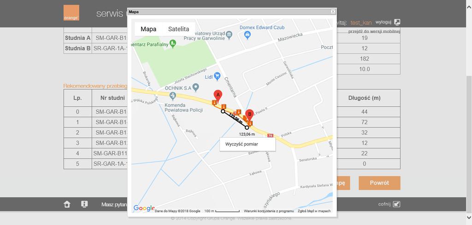Switch to the Satelita satellite view
The width and height of the screenshot is (472, 225).
[x=178, y=29]
